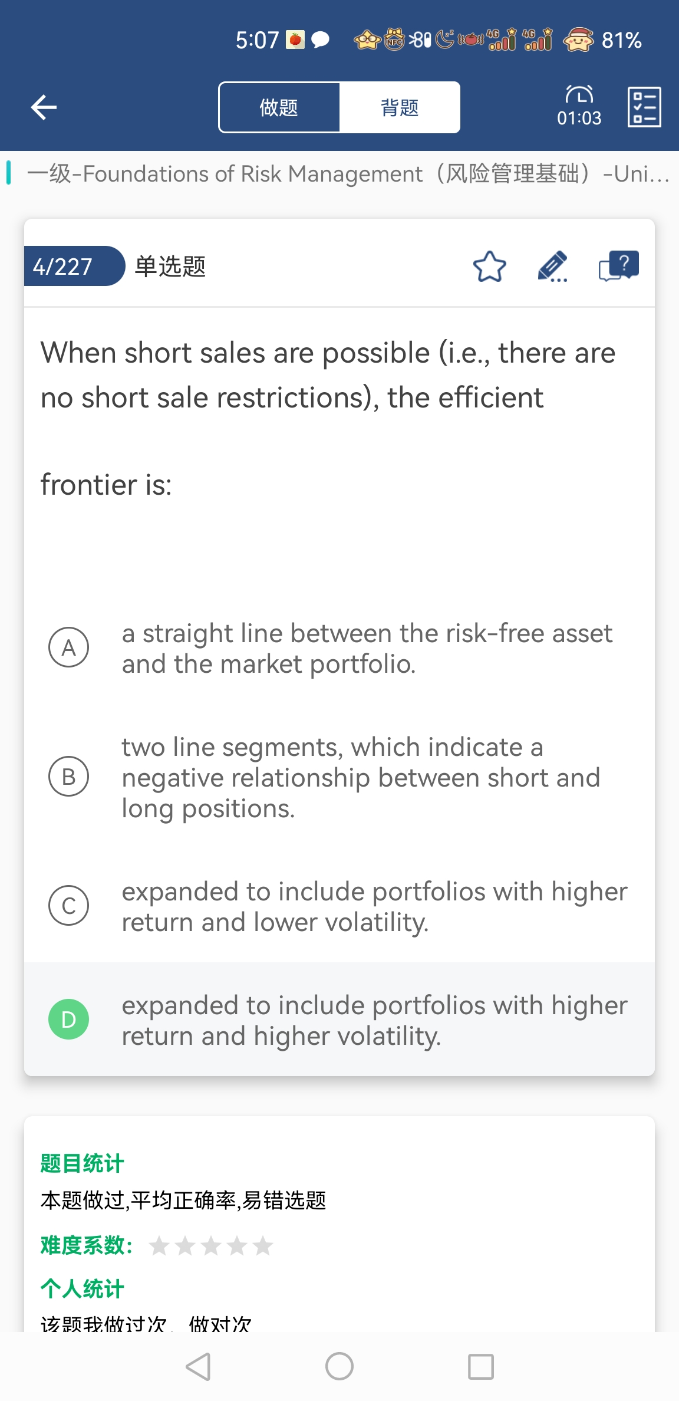Open the question-mark feedback icon

click(x=618, y=267)
